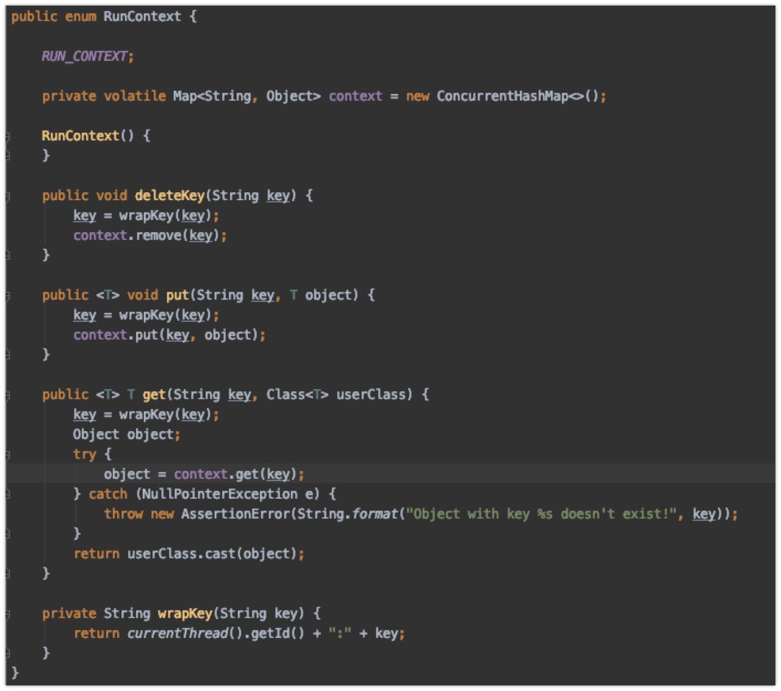Viewport: 781px width, 691px height.
Task: Click the 'userClass' parameter in the get signature
Action: [x=371, y=395]
